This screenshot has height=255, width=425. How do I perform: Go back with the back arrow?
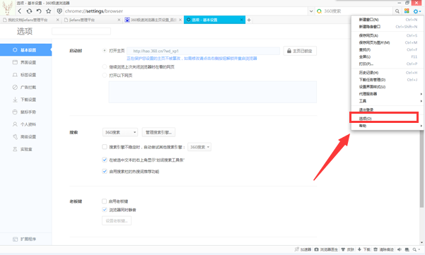click(20, 11)
